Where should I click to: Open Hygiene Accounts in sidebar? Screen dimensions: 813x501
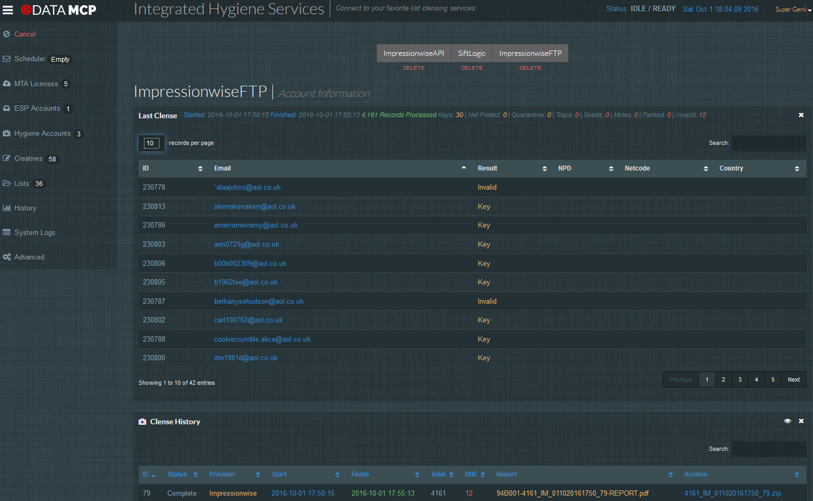pyautogui.click(x=43, y=133)
